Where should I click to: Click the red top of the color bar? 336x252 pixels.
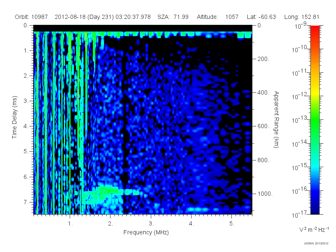pyautogui.click(x=315, y=29)
